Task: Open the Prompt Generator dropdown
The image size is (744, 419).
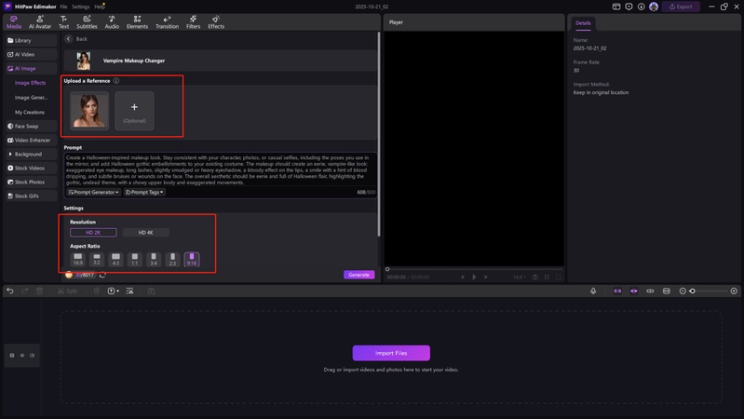Action: click(94, 193)
